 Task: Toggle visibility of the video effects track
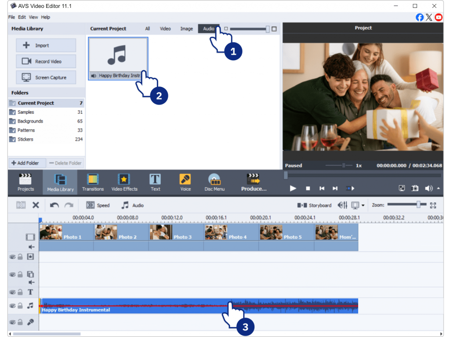click(x=12, y=257)
